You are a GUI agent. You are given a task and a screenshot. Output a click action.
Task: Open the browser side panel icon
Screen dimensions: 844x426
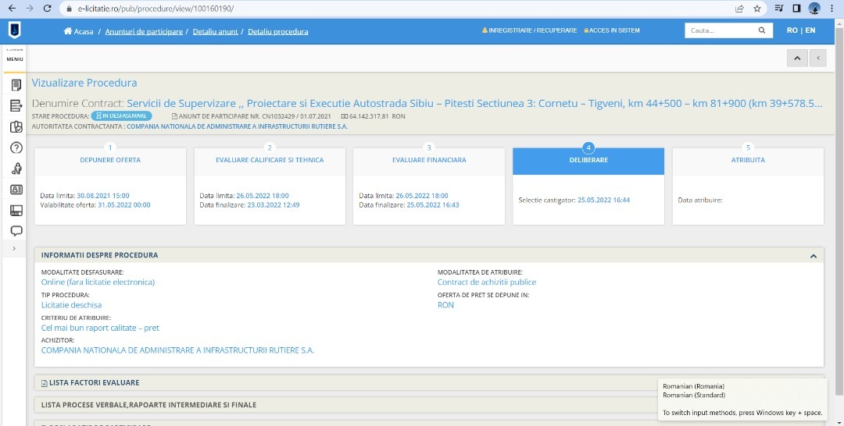pos(796,9)
